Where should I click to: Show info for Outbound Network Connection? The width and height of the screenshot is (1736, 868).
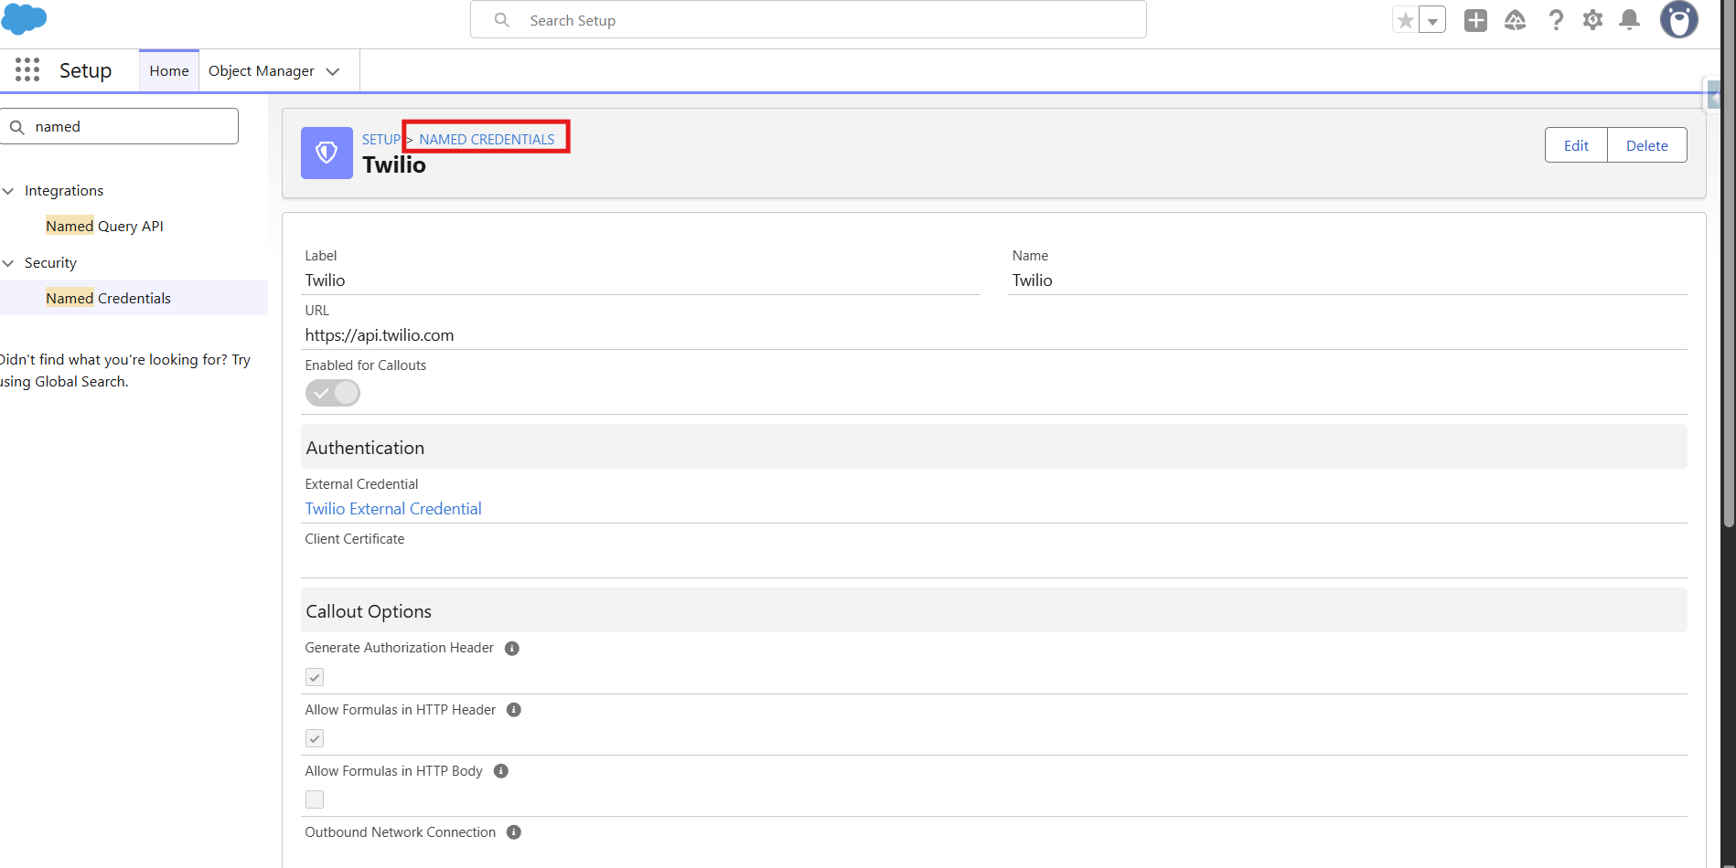tap(514, 832)
